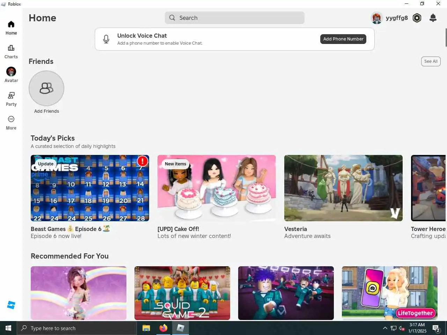Viewport: 447px width, 335px height.
Task: Open Beast Games Episode 6 title link
Action: [x=71, y=229]
